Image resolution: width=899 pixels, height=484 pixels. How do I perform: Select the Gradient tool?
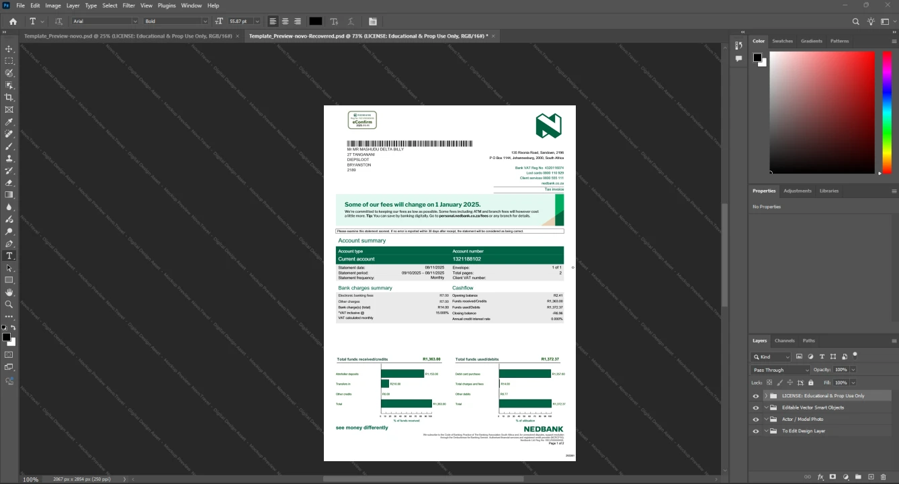[x=9, y=195]
